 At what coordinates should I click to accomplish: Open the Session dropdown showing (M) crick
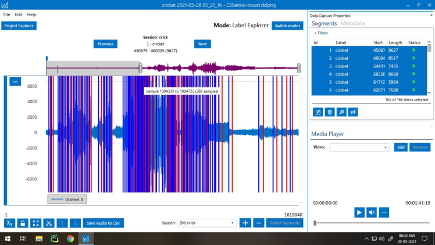point(206,223)
